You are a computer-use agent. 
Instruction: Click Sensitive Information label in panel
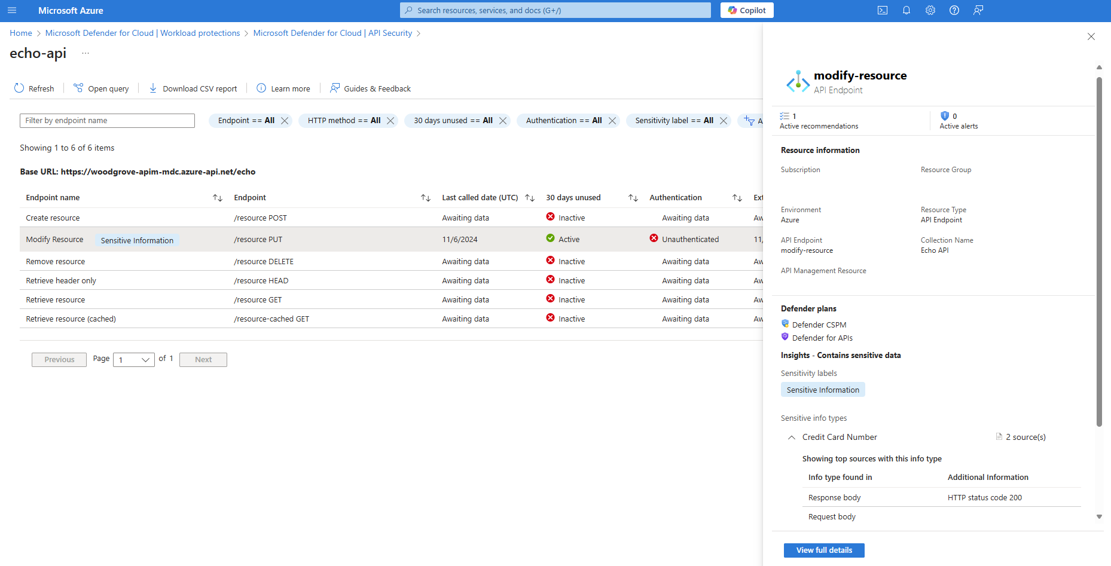[x=823, y=390]
